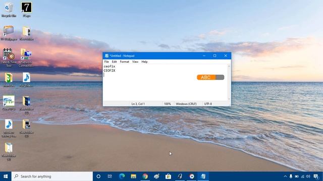The width and height of the screenshot is (323, 181).
Task: Open Notepad's File menu
Action: click(106, 61)
